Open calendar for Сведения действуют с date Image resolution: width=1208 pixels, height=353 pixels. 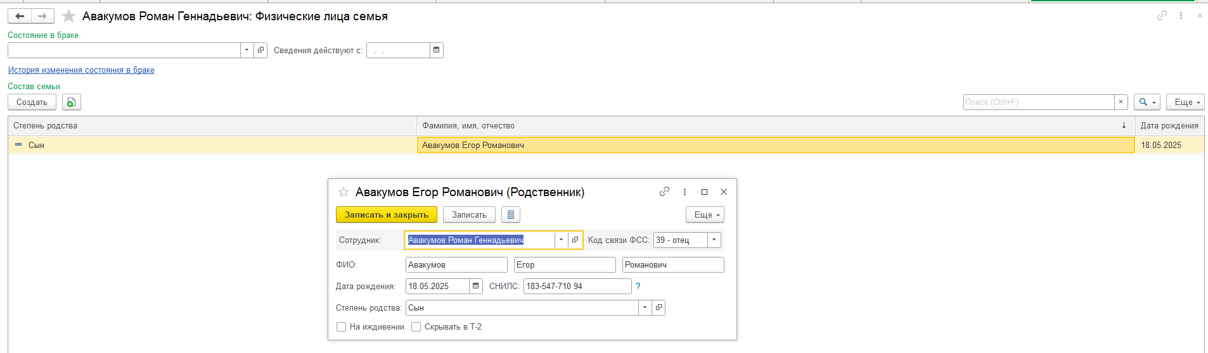point(436,50)
